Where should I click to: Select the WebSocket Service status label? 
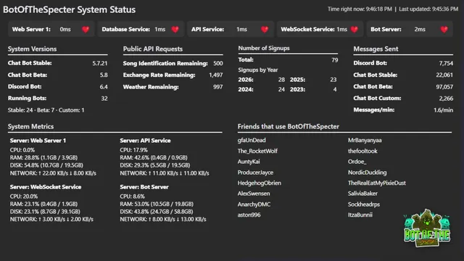click(x=307, y=29)
